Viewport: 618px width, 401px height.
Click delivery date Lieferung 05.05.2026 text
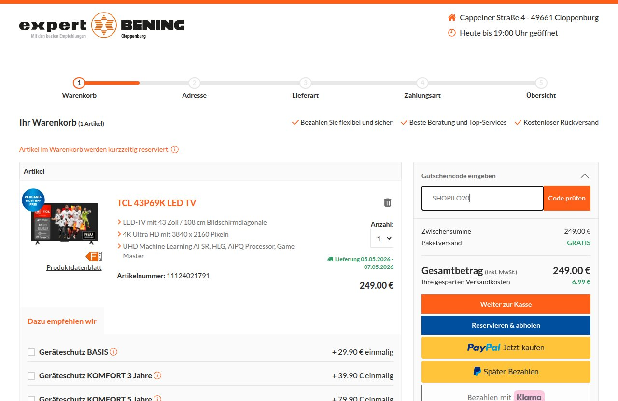coord(364,263)
